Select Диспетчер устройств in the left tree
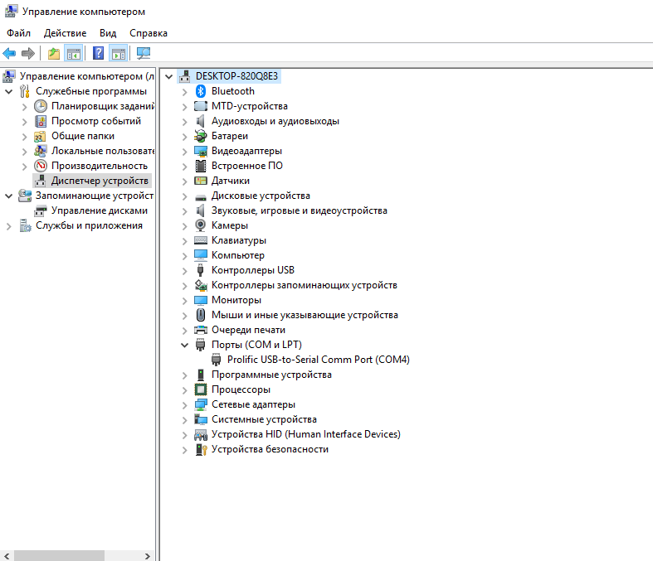This screenshot has width=653, height=561. coord(100,181)
